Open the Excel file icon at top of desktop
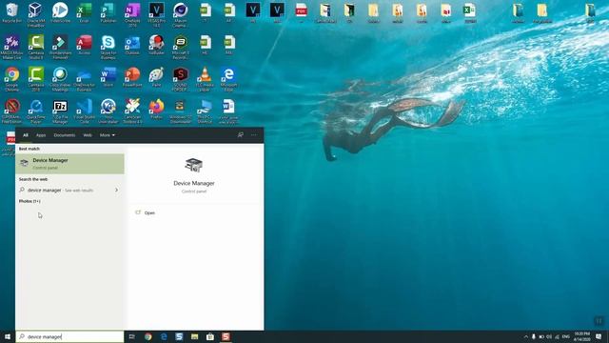This screenshot has width=609, height=343. coord(470,12)
